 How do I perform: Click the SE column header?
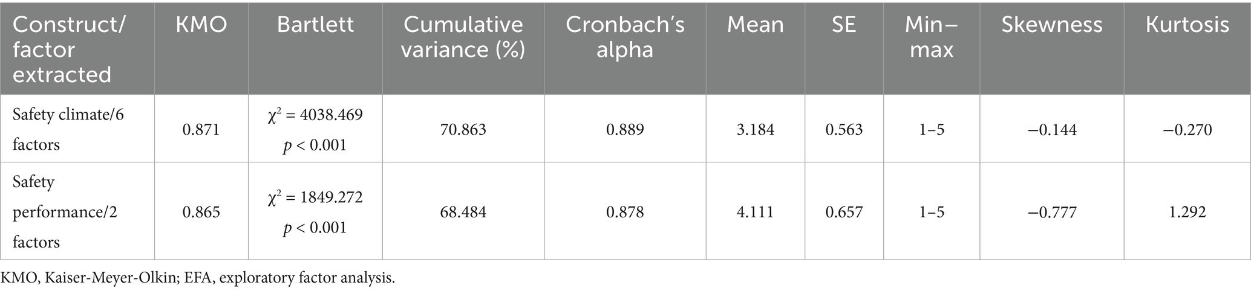tap(844, 25)
